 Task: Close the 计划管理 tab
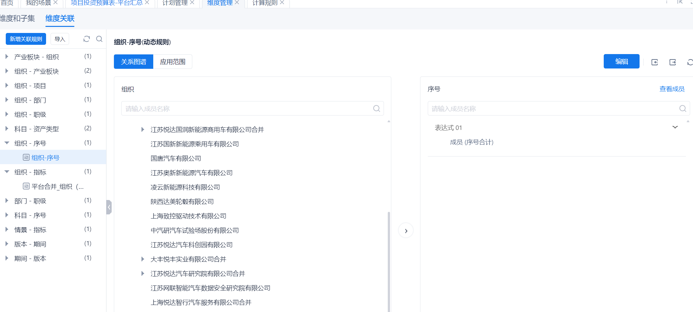[192, 3]
